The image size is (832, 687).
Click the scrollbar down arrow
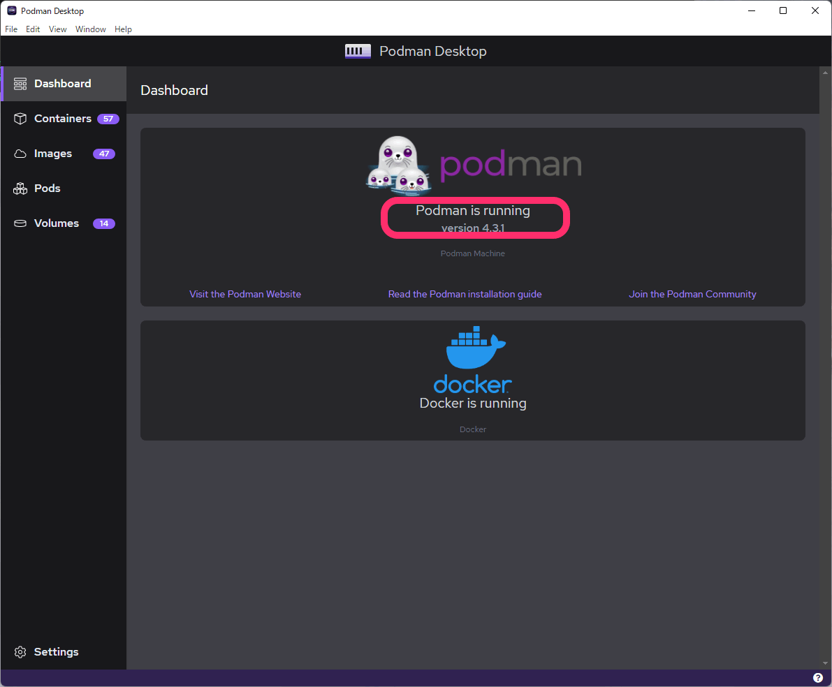(825, 663)
